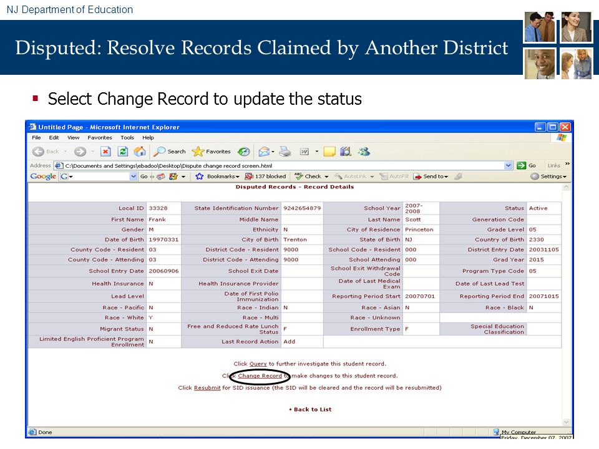Click Send to toolbar button
599x449 pixels.
coord(431,176)
